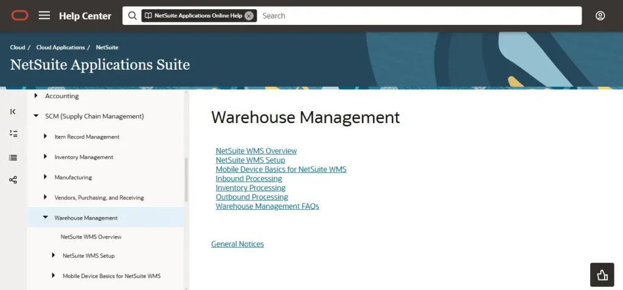Click the share icon in sidebar

(13, 180)
